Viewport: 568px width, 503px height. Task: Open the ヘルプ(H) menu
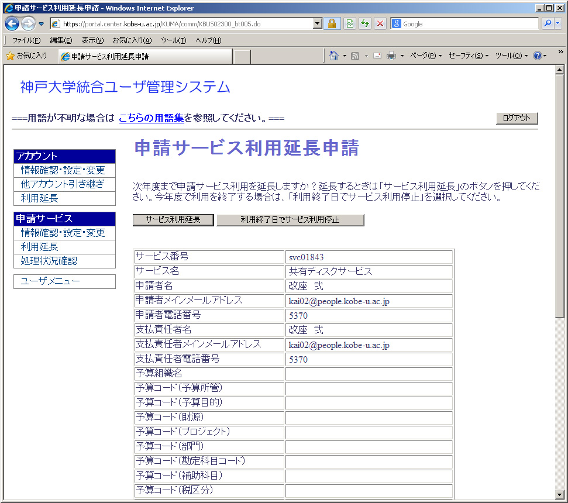pos(208,40)
